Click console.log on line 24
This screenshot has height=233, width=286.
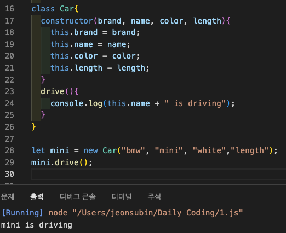tap(76, 103)
